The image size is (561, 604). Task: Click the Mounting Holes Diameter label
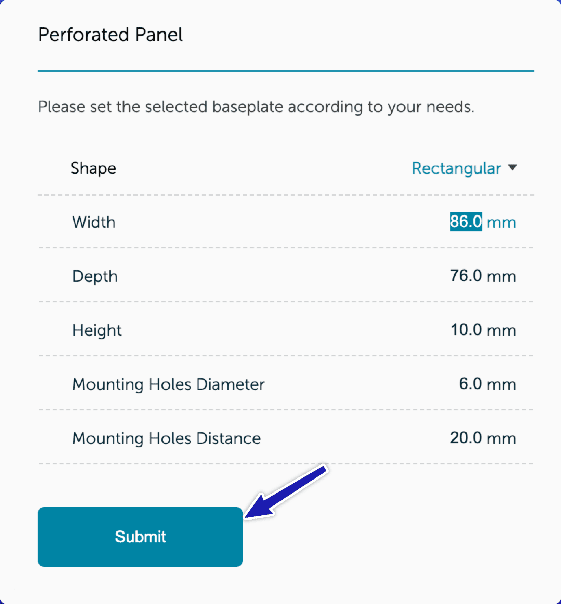tap(168, 384)
